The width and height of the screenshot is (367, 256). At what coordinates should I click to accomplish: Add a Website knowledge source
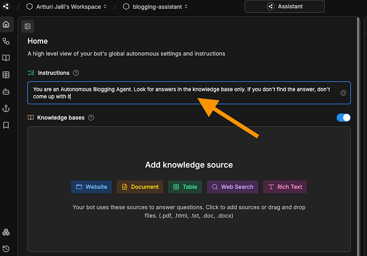(91, 187)
